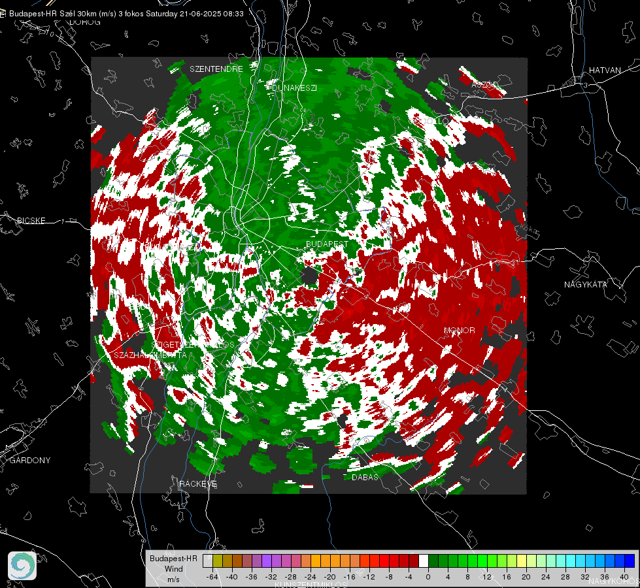Screen dimensions: 640x588
Task: Click the radar title and timestamp text
Action: click(126, 14)
